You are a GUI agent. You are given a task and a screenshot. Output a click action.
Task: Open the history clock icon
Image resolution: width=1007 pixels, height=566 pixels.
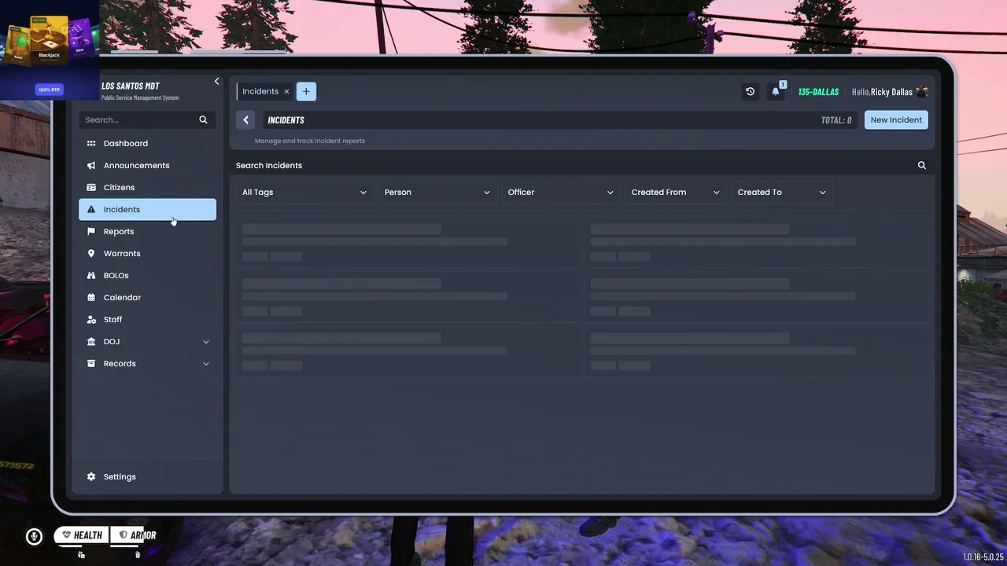coord(751,91)
